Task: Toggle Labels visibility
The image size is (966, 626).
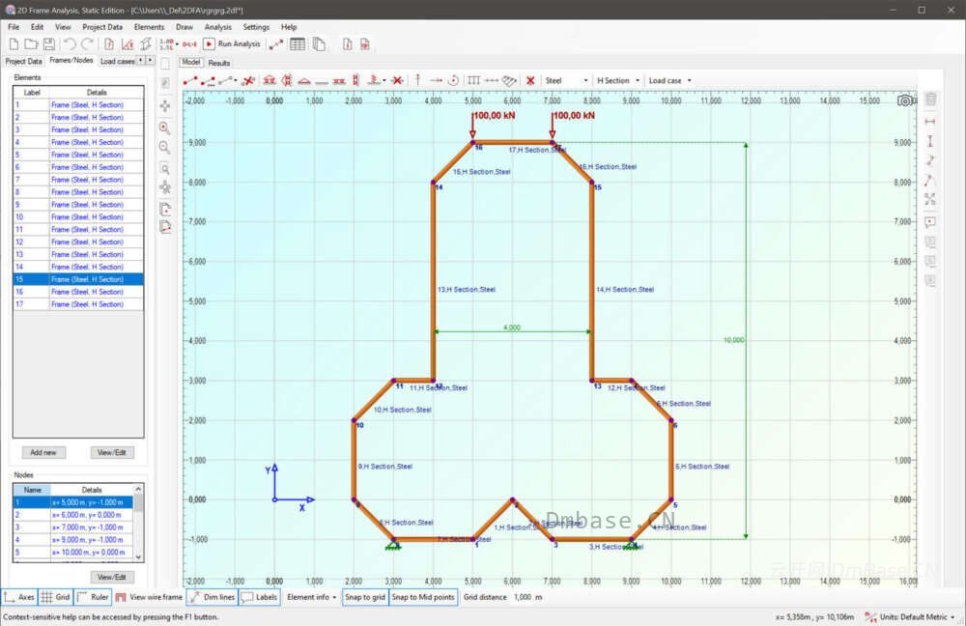Action: [259, 597]
